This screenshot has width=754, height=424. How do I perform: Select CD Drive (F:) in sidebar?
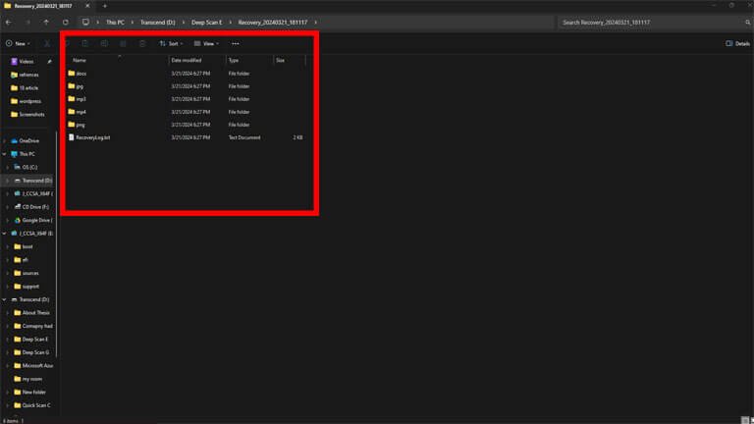[x=35, y=207]
